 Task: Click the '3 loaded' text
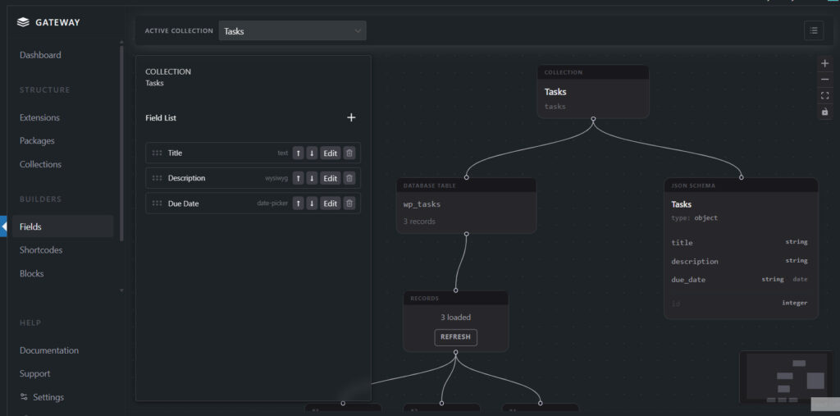(455, 318)
